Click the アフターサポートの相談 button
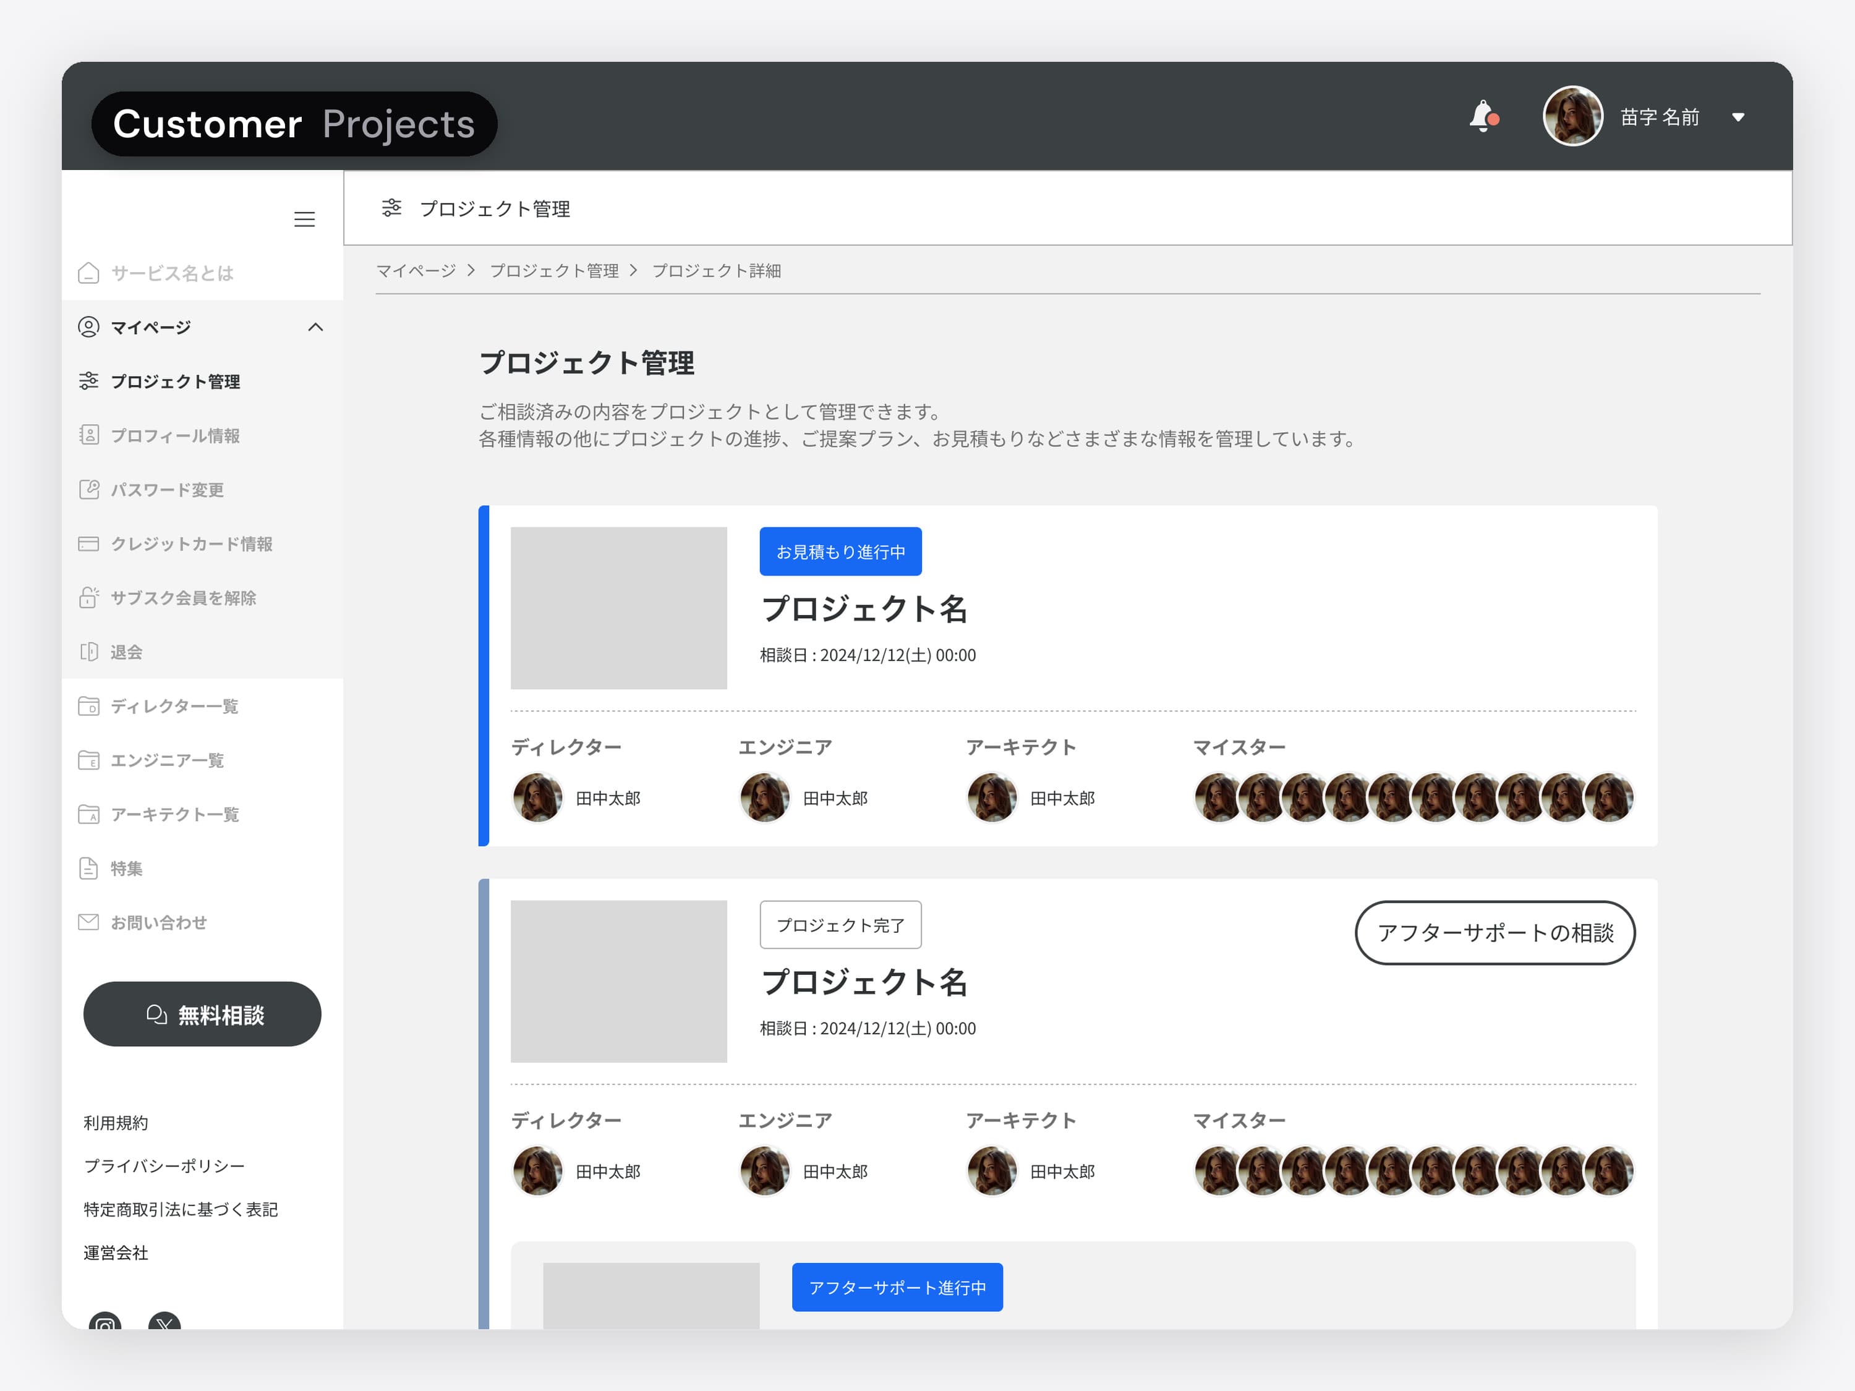The height and width of the screenshot is (1391, 1855). pyautogui.click(x=1495, y=933)
